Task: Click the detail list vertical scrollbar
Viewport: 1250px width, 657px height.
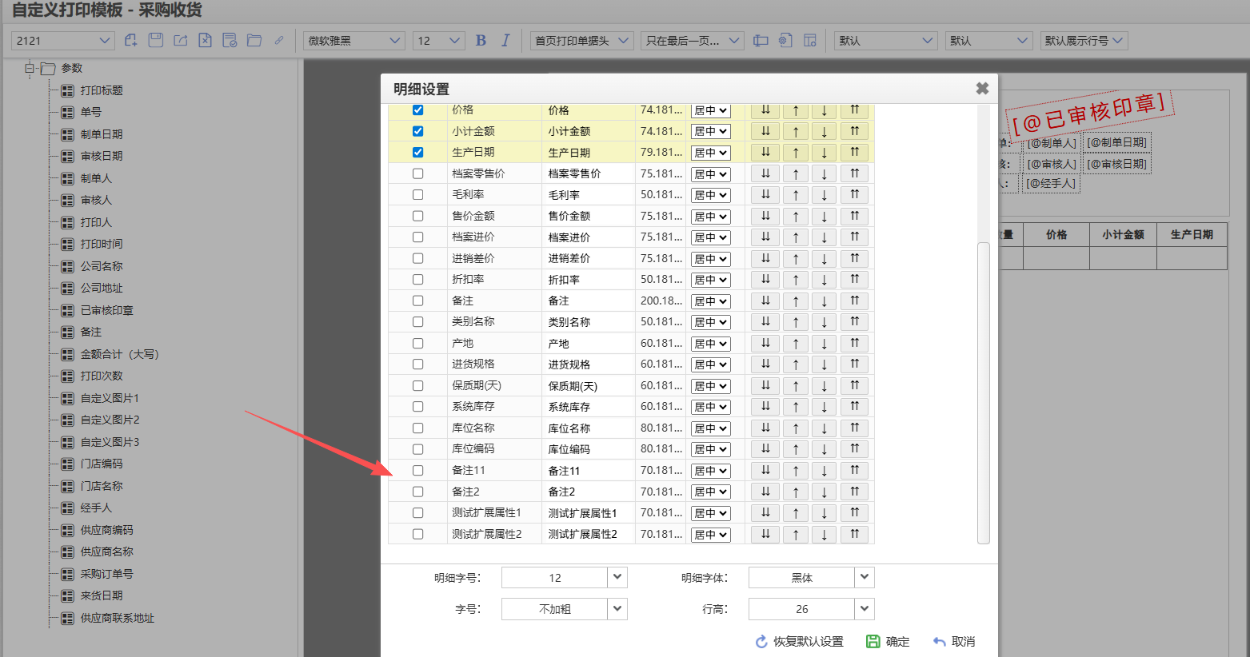Action: [984, 392]
